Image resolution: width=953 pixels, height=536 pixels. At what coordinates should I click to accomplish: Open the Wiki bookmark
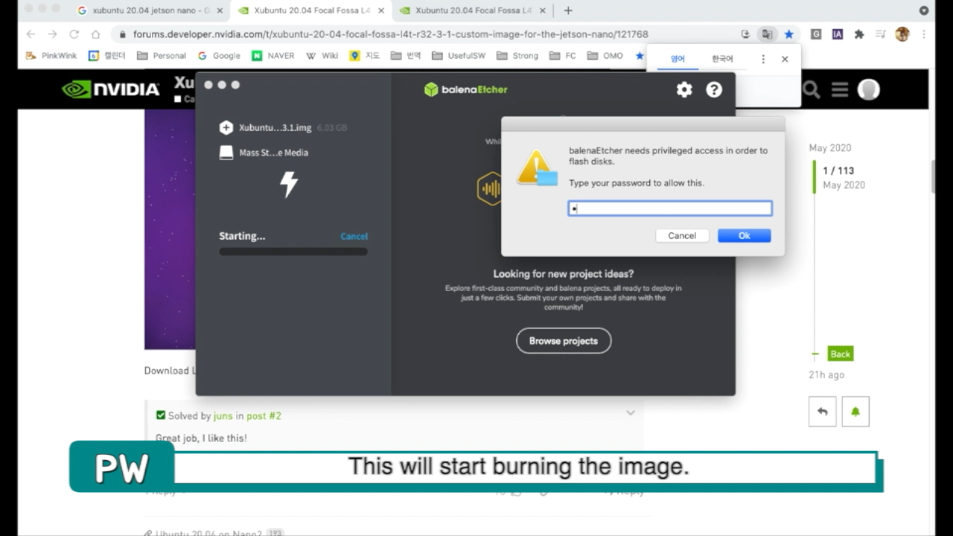(322, 56)
